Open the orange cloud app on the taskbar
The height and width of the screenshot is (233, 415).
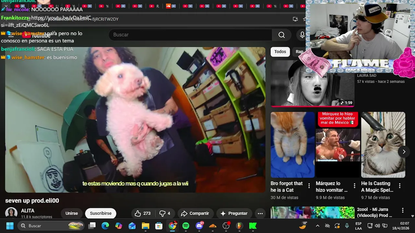pyautogui.click(x=213, y=226)
